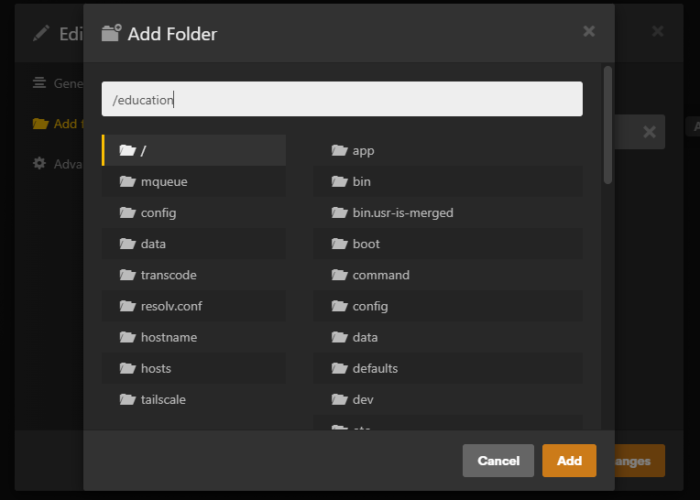The image size is (700, 500).
Task: Click the open-folder icon beside '/'
Action: [x=127, y=150]
